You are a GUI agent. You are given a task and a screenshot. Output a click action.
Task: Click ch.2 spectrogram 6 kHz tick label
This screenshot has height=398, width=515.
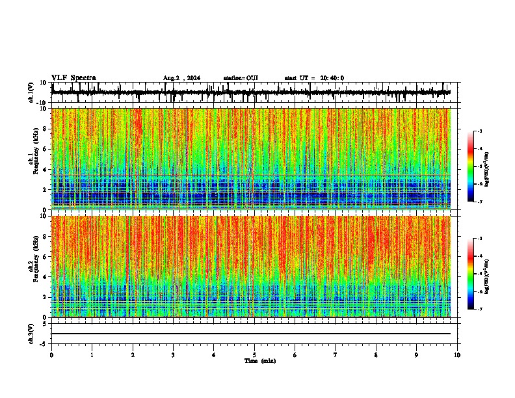pyautogui.click(x=45, y=257)
